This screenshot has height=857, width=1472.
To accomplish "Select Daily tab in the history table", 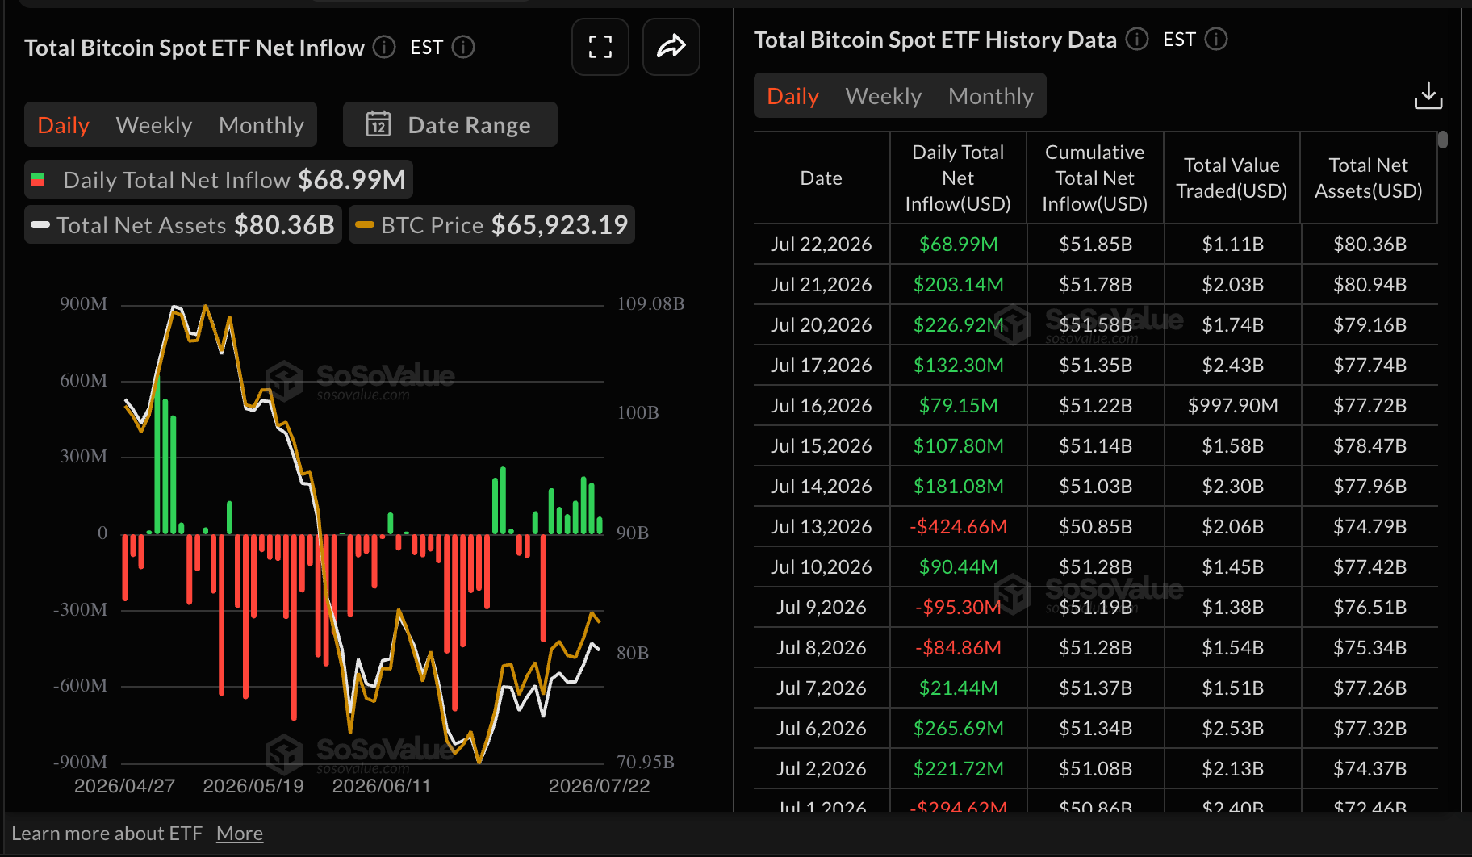I will (x=792, y=96).
